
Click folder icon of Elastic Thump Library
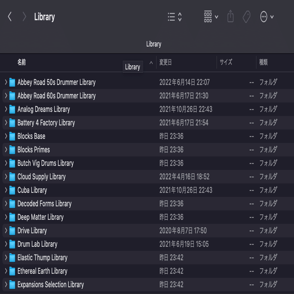pos(12,258)
